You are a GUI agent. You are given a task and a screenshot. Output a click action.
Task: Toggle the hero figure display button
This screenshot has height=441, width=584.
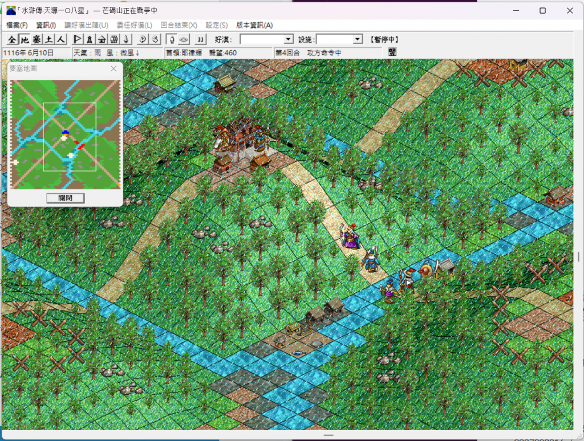(171, 39)
